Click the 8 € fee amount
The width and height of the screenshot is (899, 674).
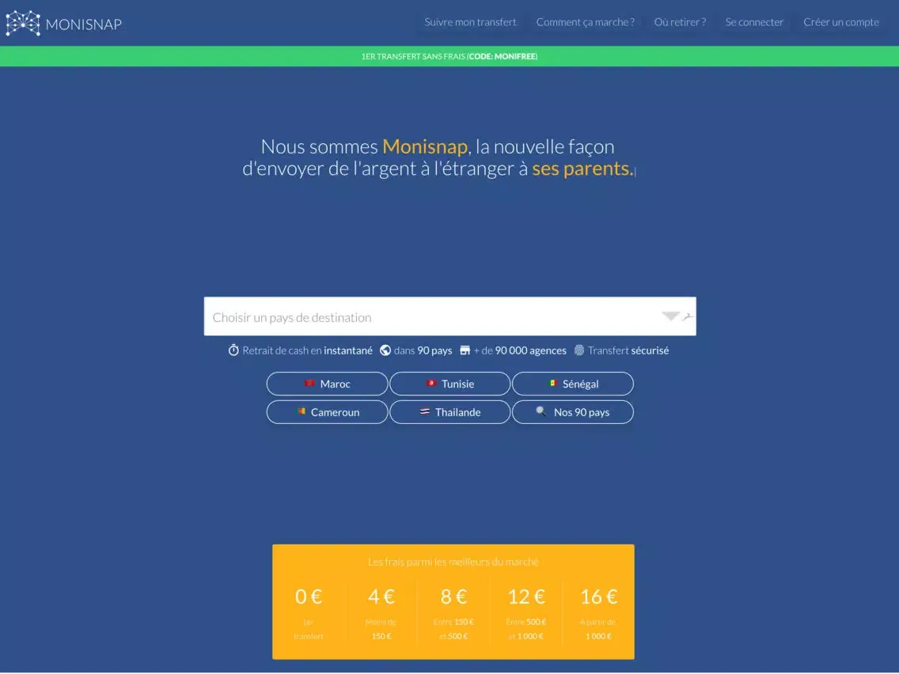pos(453,596)
